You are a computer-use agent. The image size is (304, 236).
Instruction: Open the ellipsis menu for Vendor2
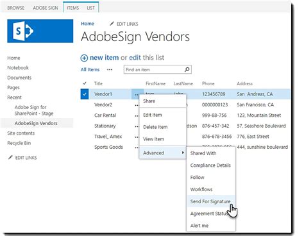137,105
